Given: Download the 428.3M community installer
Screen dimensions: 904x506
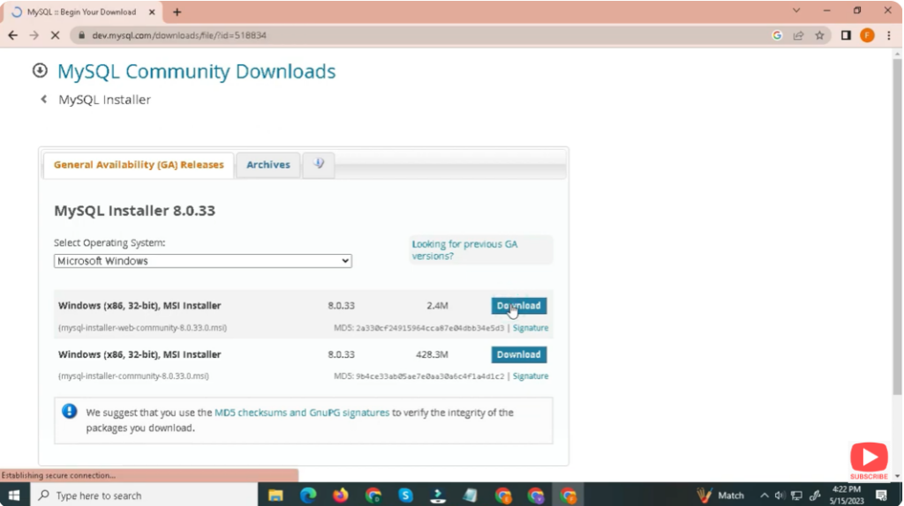Looking at the screenshot, I should (x=519, y=354).
